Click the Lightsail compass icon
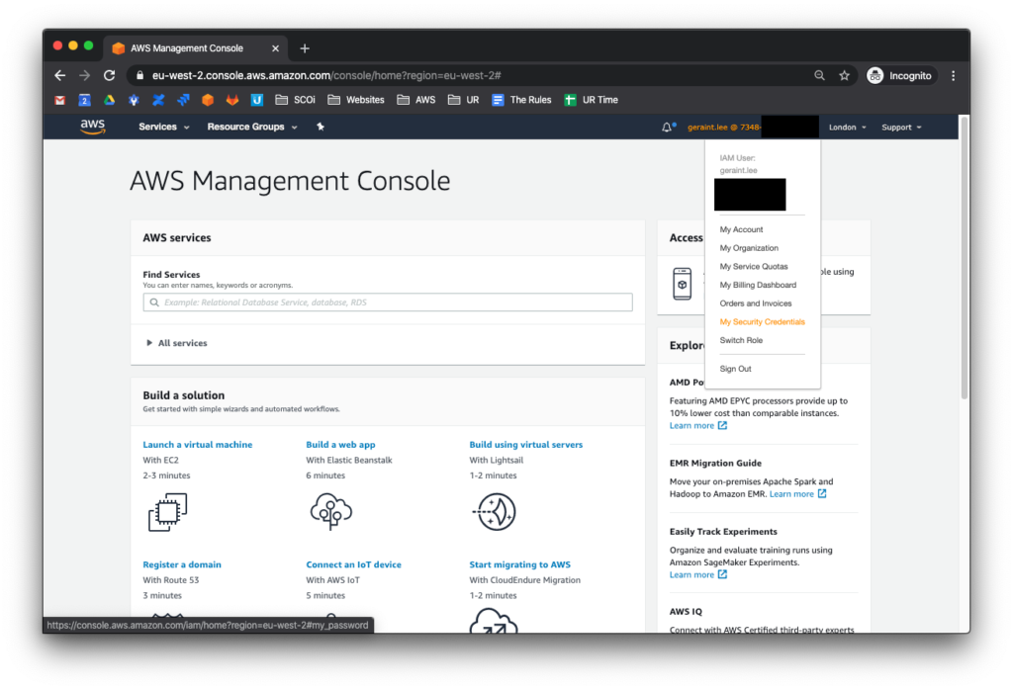The image size is (1013, 690). coord(495,512)
